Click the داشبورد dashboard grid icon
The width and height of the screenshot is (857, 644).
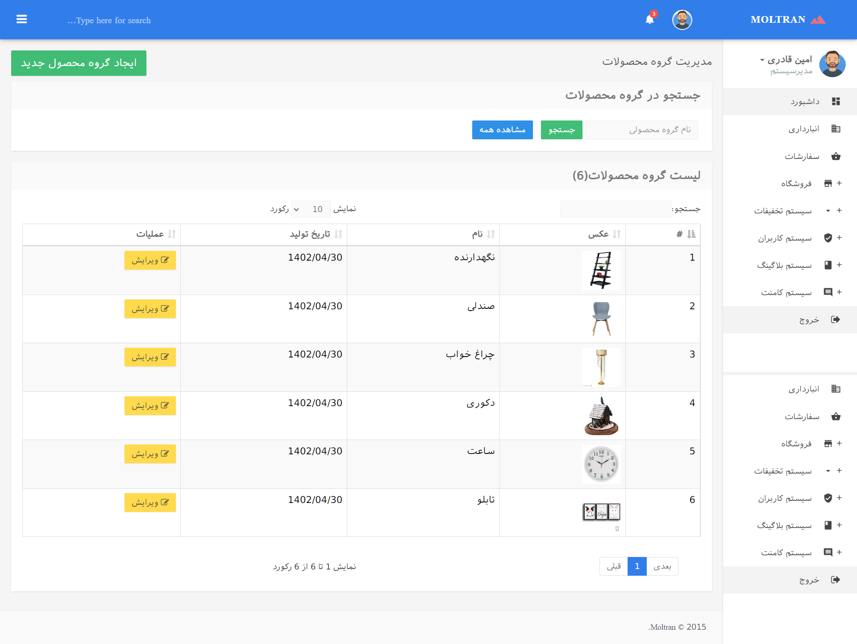(x=836, y=102)
